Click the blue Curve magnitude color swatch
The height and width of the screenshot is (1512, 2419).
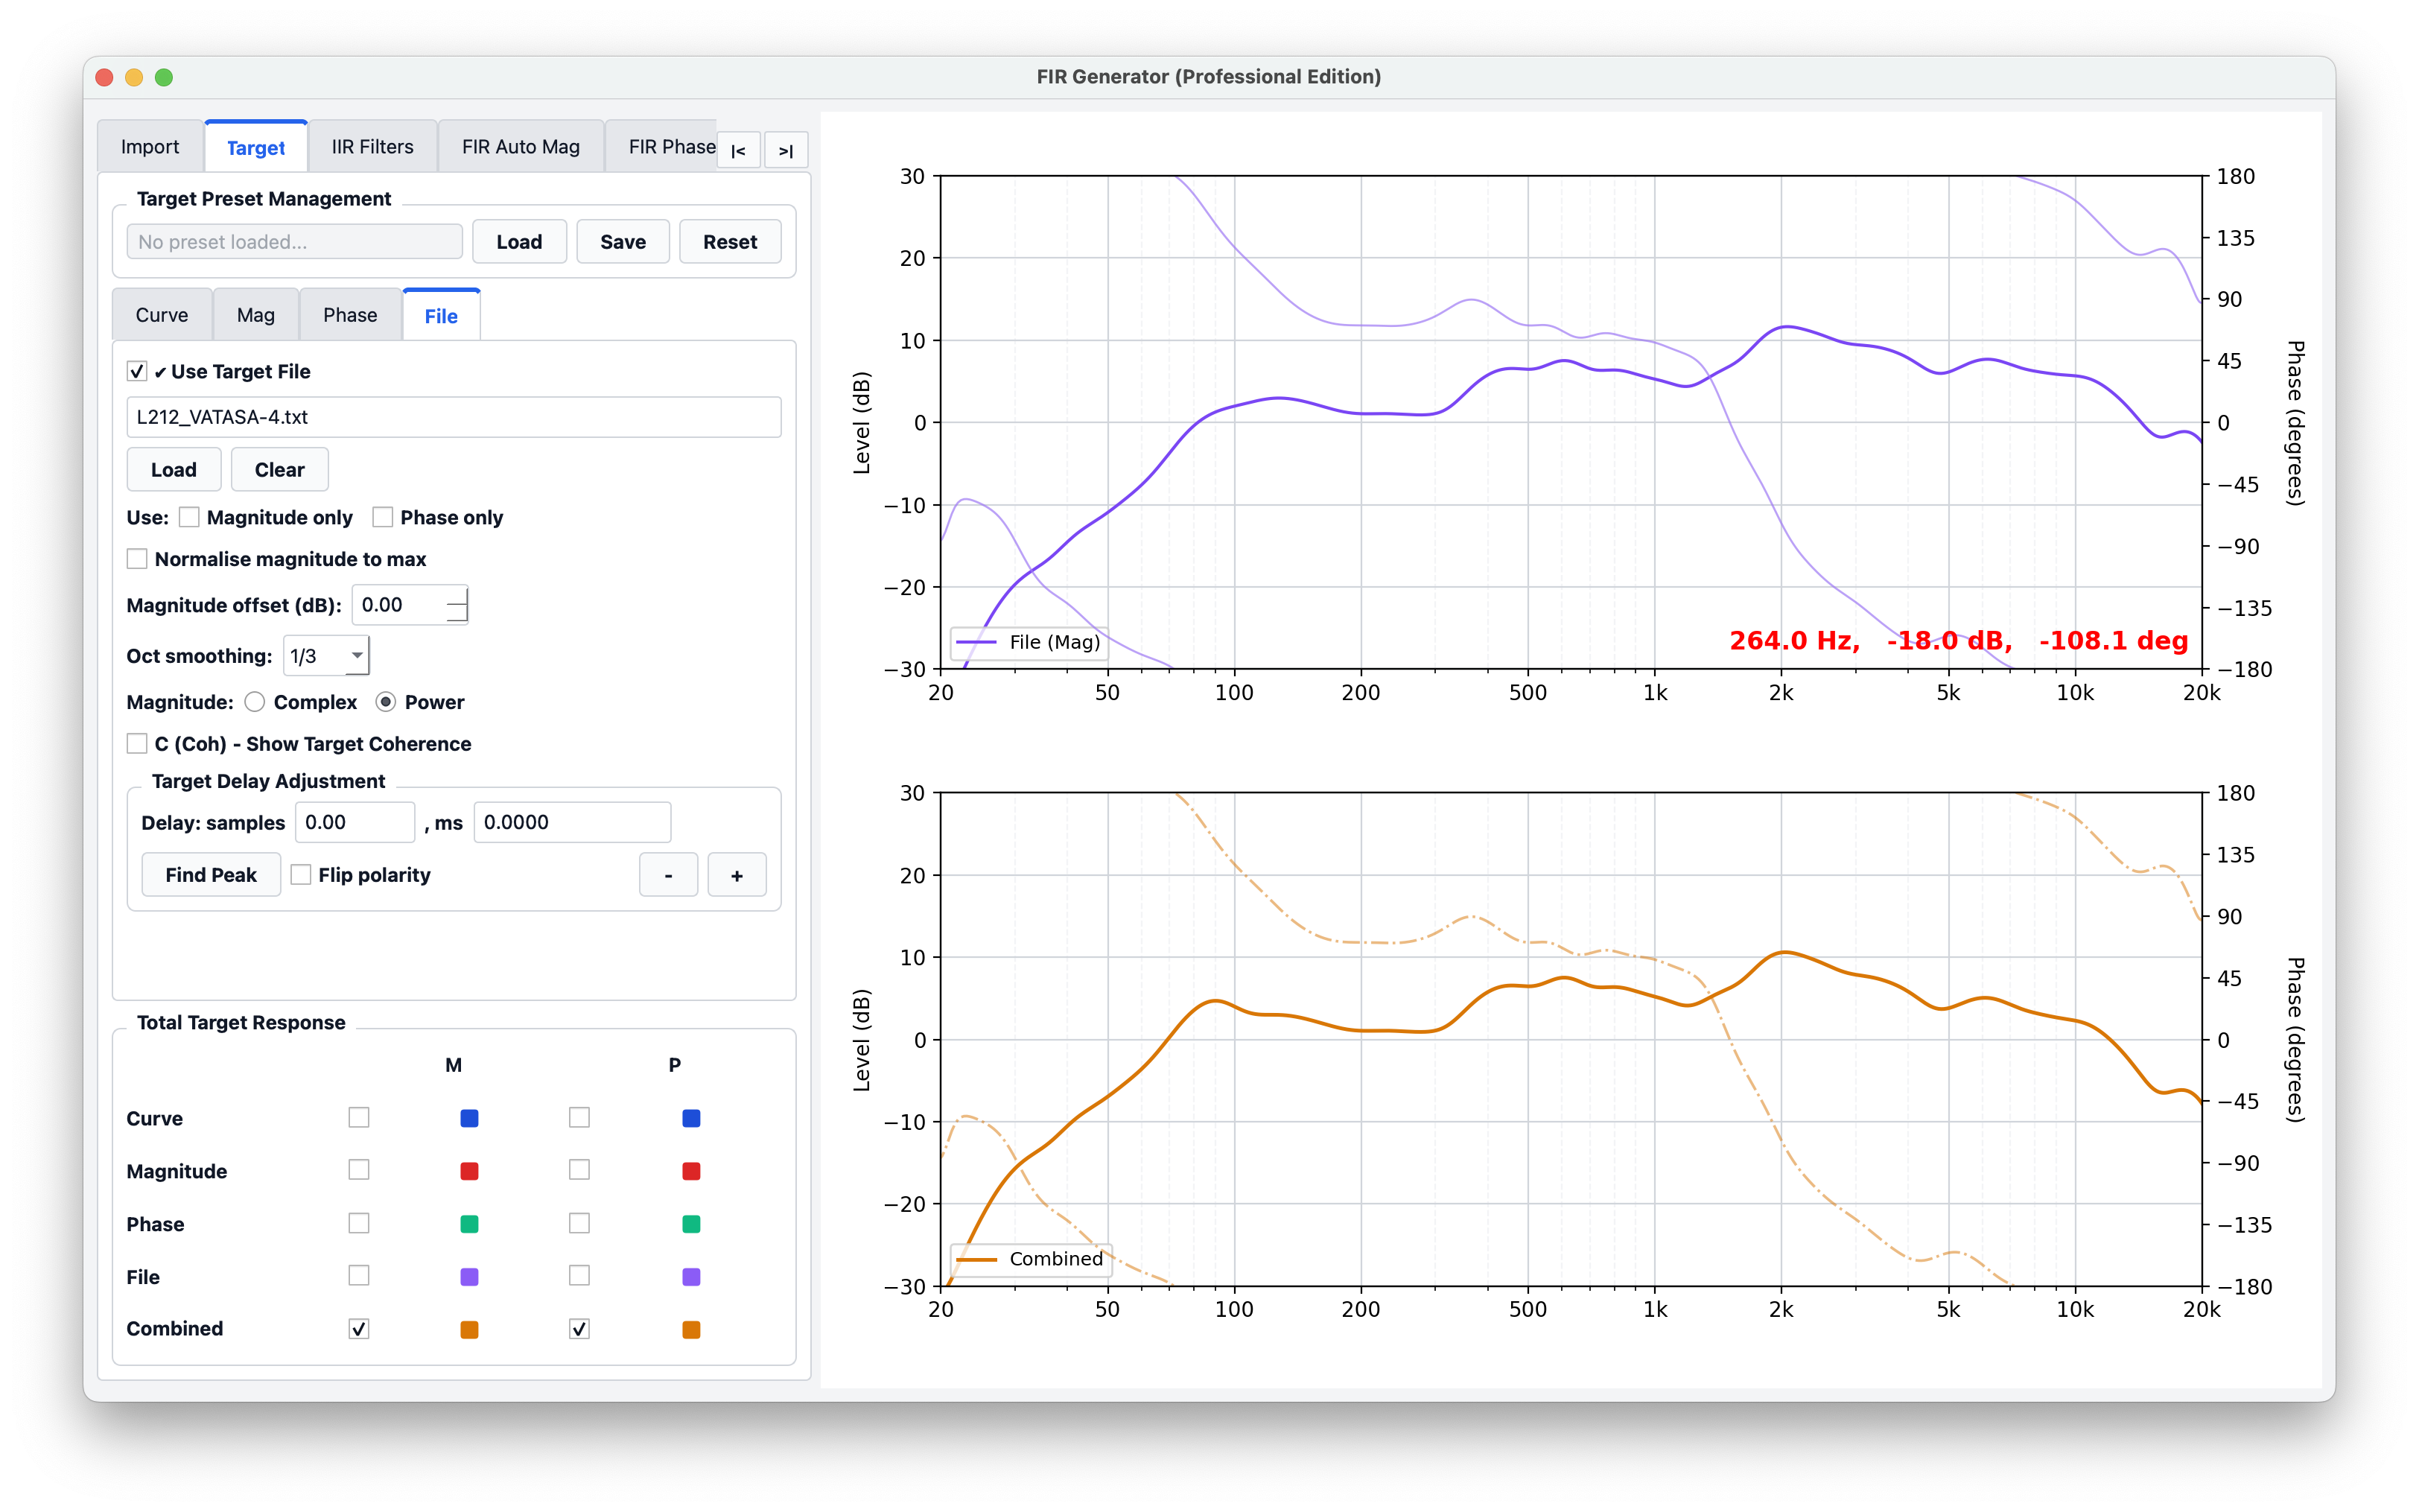click(468, 1118)
